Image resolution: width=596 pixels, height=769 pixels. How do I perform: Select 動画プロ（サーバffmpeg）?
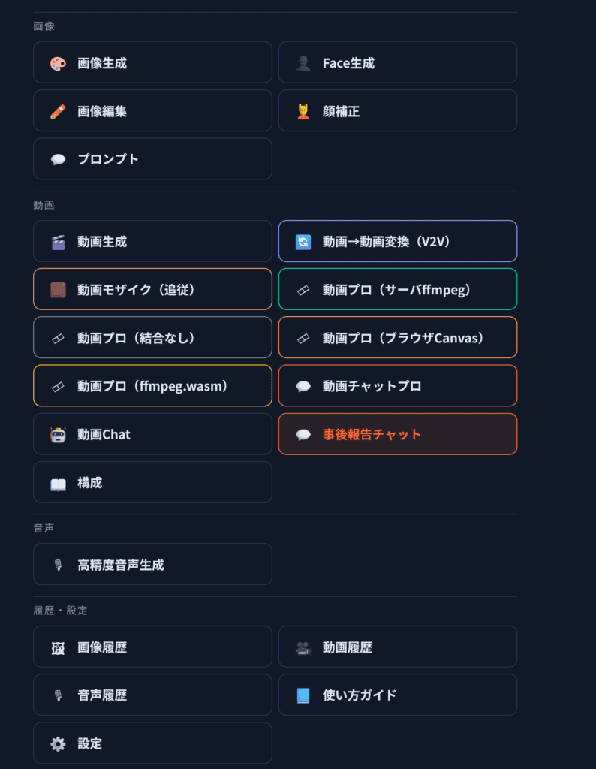(x=397, y=290)
